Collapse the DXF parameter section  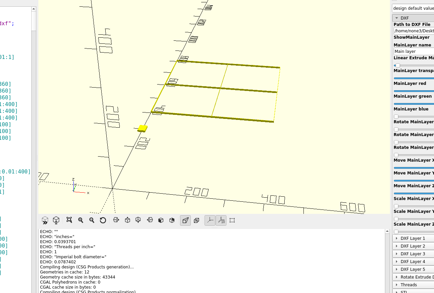pos(397,18)
